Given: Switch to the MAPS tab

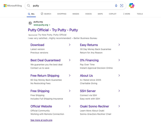Looking at the screenshot, I should pyautogui.click(x=100, y=14).
